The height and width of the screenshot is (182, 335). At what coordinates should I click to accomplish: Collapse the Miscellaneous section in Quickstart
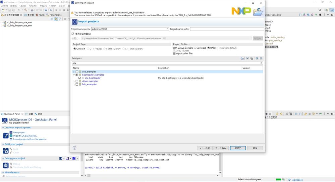point(3,172)
